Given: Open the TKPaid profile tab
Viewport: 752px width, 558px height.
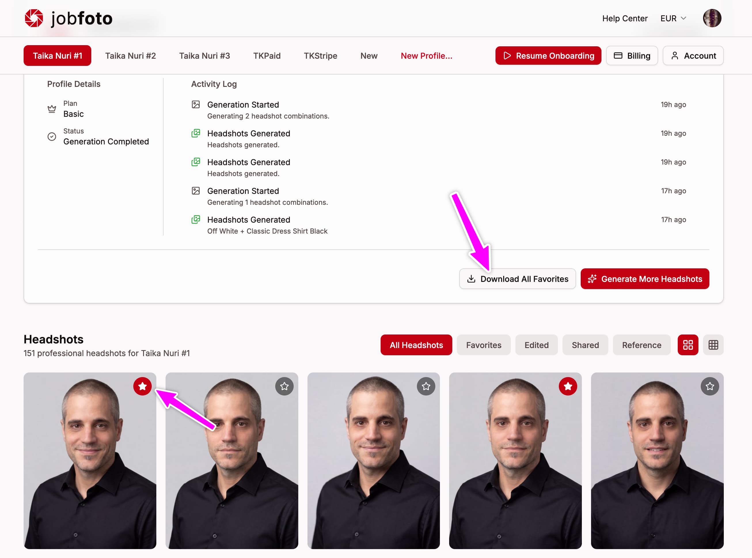Looking at the screenshot, I should coord(267,56).
